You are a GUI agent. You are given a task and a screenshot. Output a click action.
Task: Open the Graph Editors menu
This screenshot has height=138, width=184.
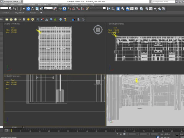(x=43, y=5)
